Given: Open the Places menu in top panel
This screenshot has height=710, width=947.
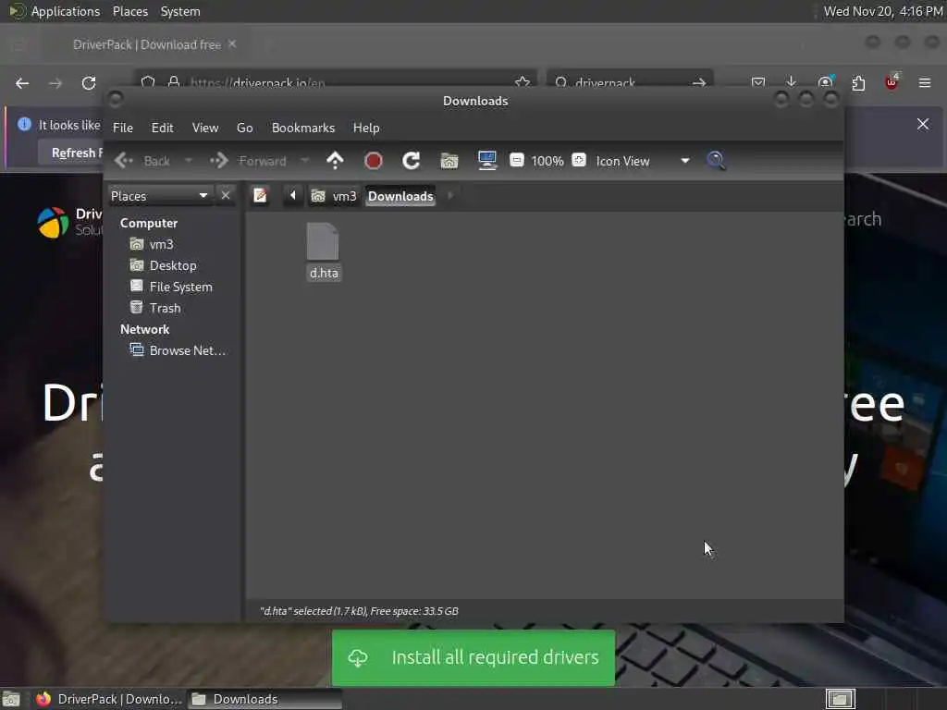Looking at the screenshot, I should pyautogui.click(x=129, y=11).
